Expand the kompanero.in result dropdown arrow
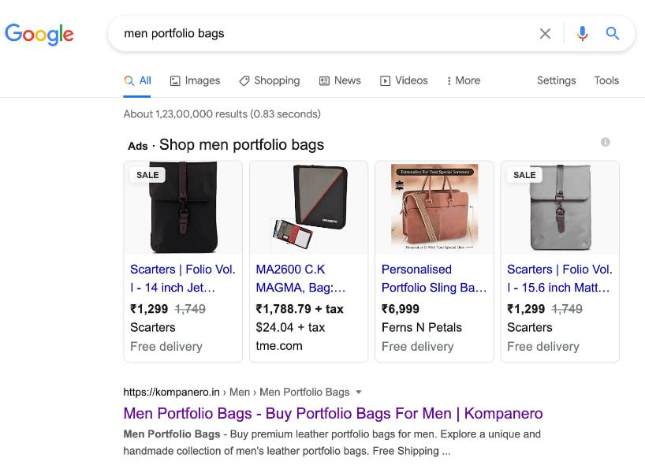 pyautogui.click(x=359, y=392)
